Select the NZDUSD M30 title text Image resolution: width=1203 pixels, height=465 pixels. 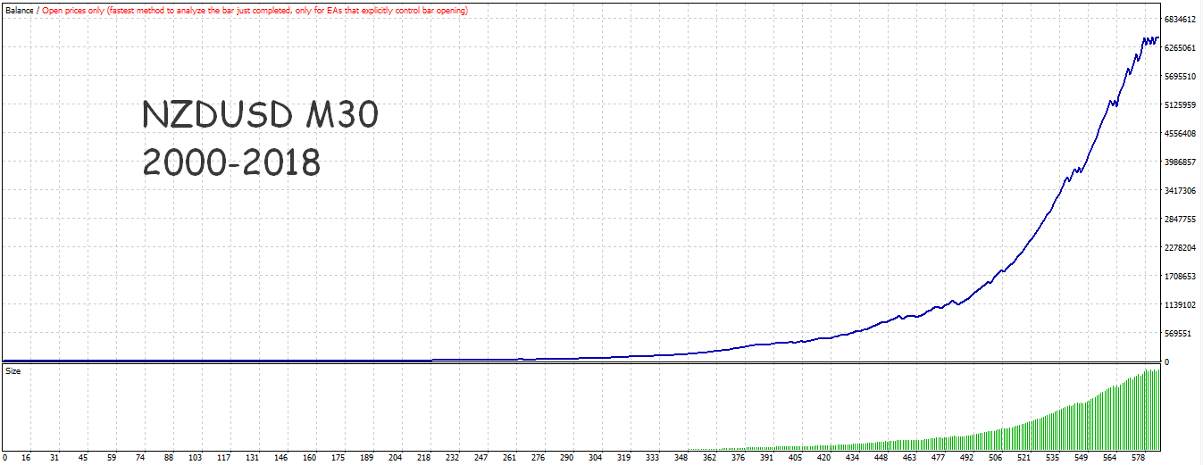(260, 115)
